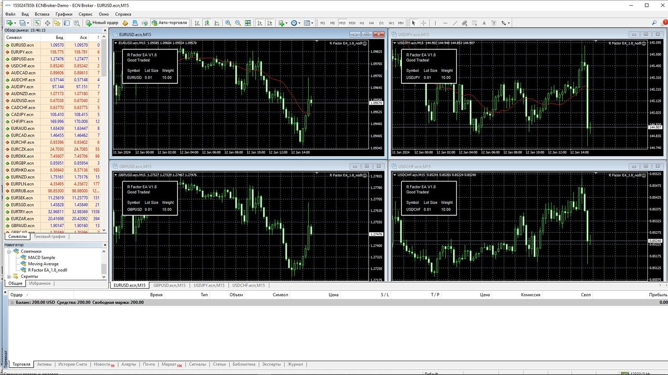Draw equidistant channel tool
Screen dimensions: 668x375
pyautogui.click(x=464, y=23)
